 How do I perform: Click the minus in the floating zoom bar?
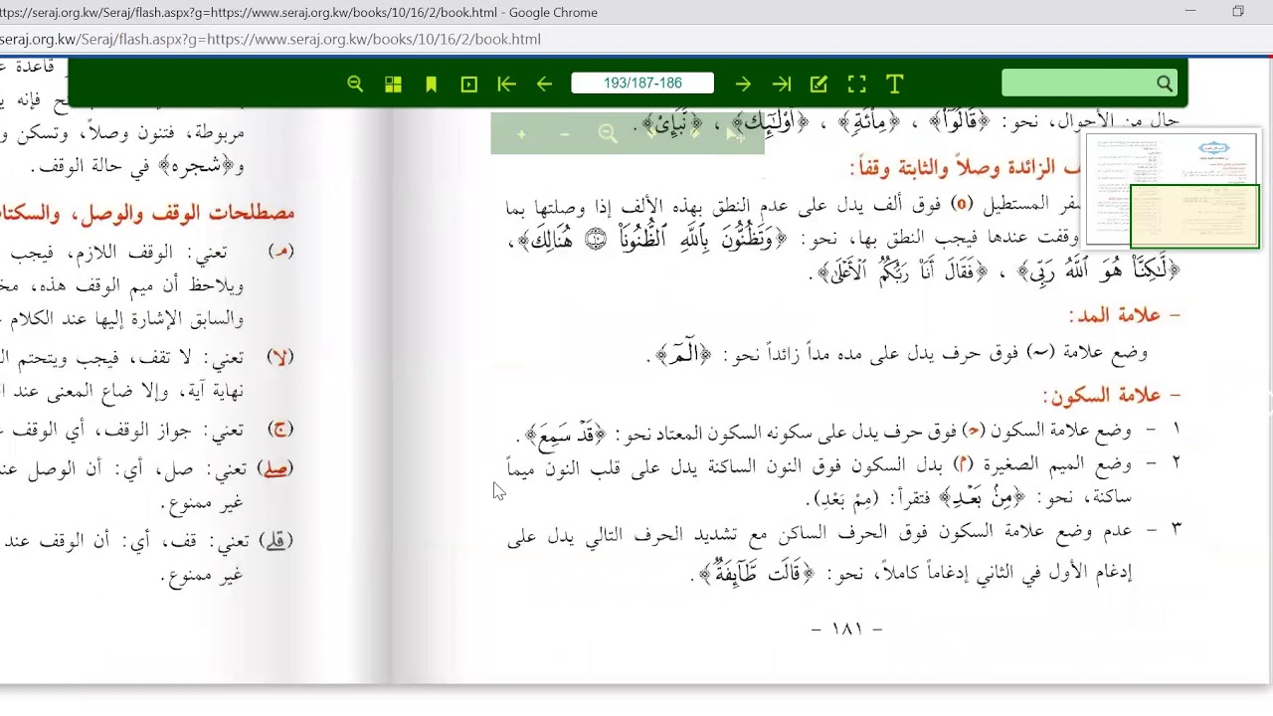click(x=565, y=134)
